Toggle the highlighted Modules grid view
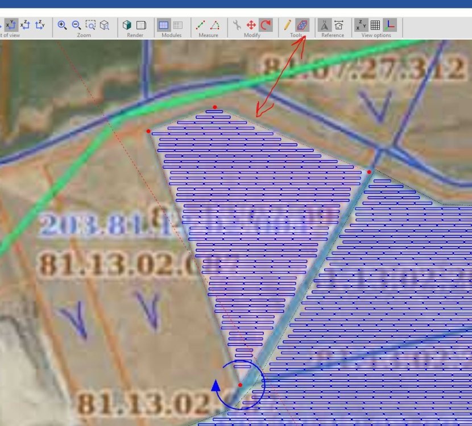 [164, 25]
